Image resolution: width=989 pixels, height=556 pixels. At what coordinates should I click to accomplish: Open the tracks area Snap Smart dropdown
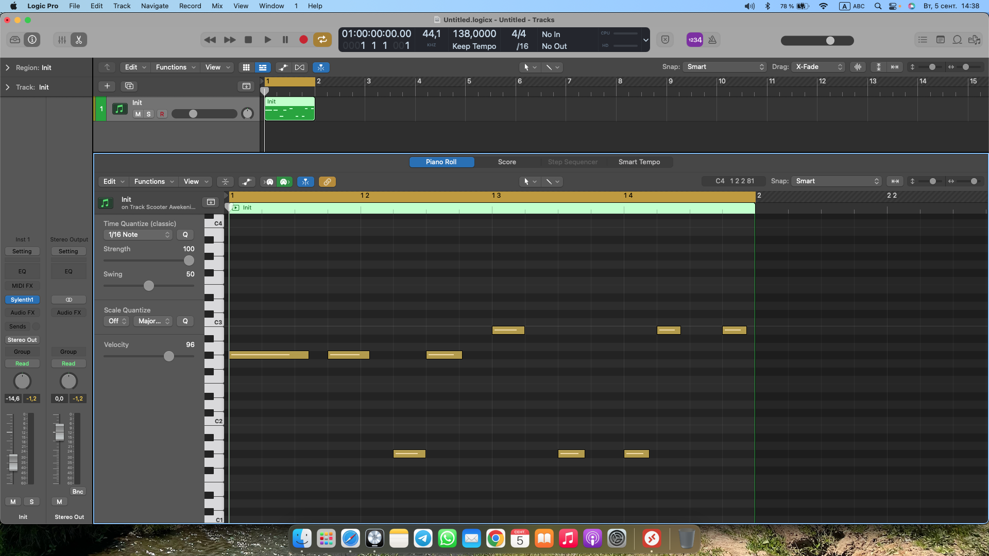pyautogui.click(x=725, y=67)
